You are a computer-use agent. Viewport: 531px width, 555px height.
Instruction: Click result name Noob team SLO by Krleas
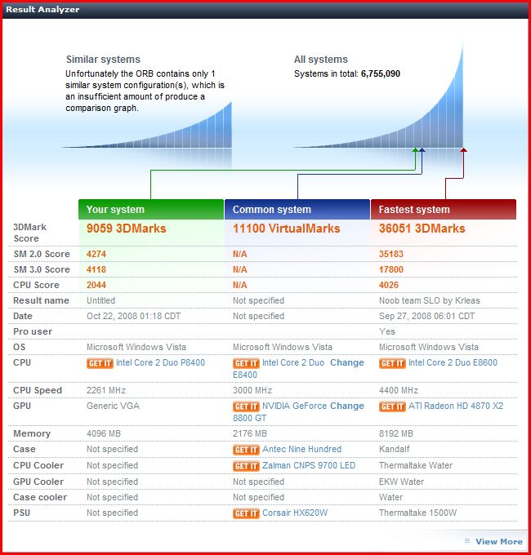[430, 301]
